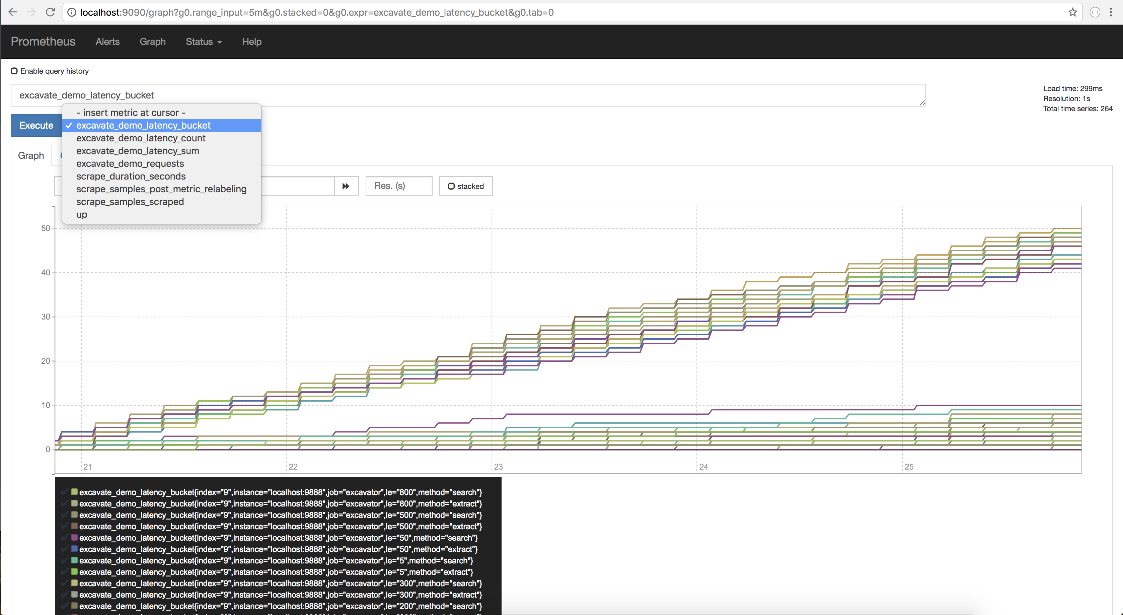This screenshot has width=1123, height=615.
Task: Toggle the stacked graph checkbox
Action: [x=452, y=186]
